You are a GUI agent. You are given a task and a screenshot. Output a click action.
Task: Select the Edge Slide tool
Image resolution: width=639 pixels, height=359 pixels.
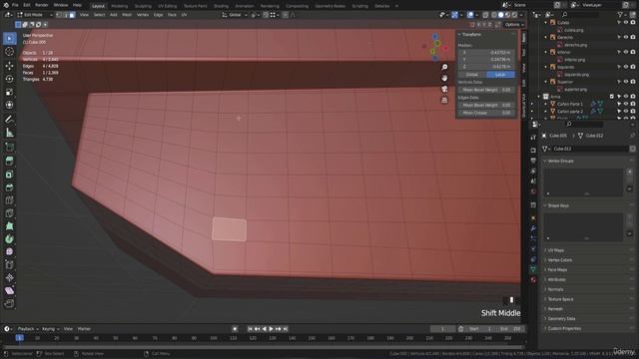[x=9, y=265]
